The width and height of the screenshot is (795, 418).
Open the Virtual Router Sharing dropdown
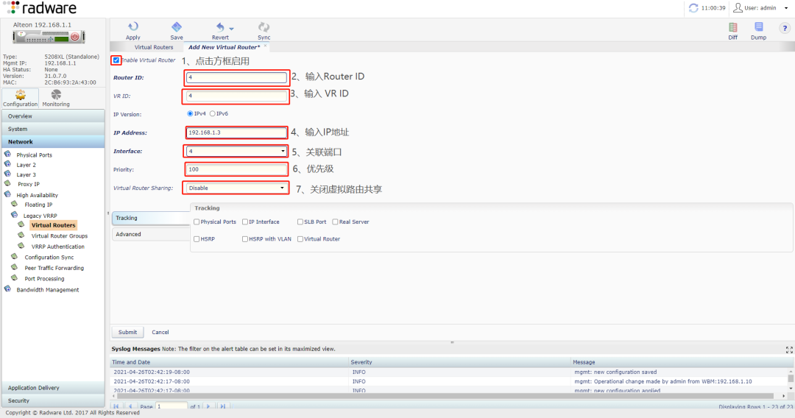tap(236, 188)
